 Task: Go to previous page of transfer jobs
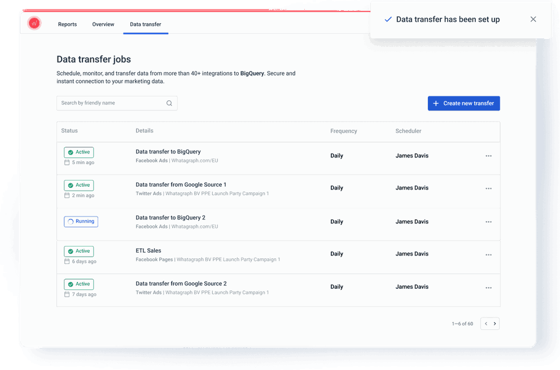pos(485,323)
